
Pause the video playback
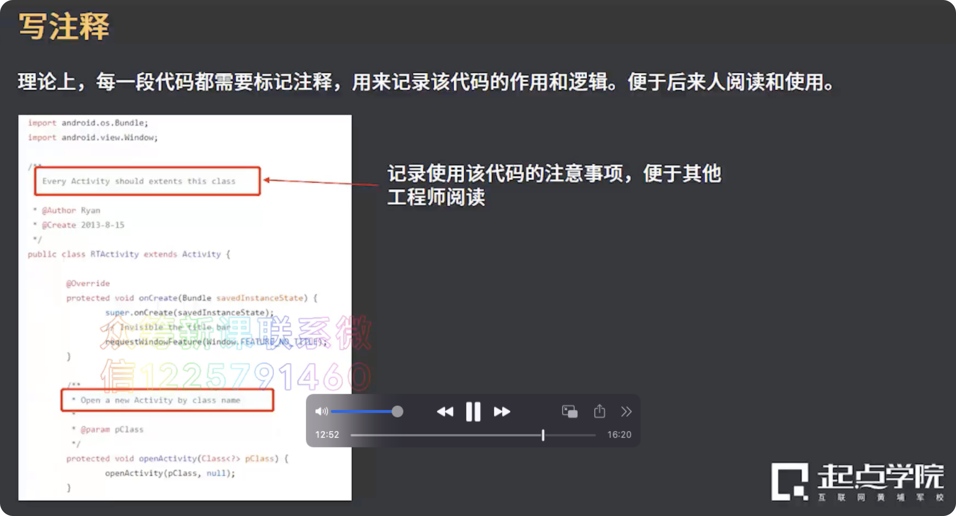pos(473,411)
